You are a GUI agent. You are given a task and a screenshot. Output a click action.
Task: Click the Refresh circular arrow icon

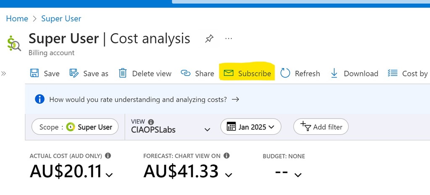click(286, 73)
